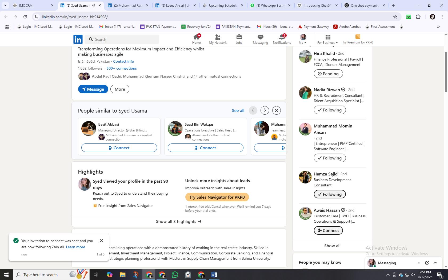Click See all similar people
This screenshot has width=448, height=280.
[x=238, y=110]
